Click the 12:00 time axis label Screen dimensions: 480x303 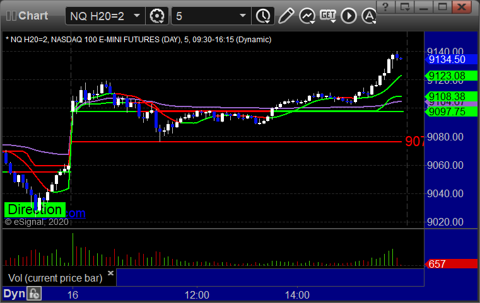[197, 295]
